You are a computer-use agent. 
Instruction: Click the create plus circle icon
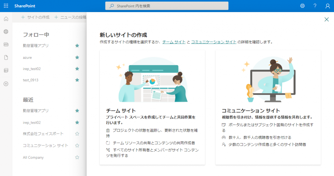6,84
